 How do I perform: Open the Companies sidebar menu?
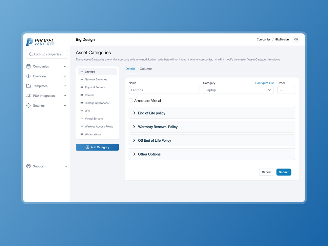click(47, 66)
